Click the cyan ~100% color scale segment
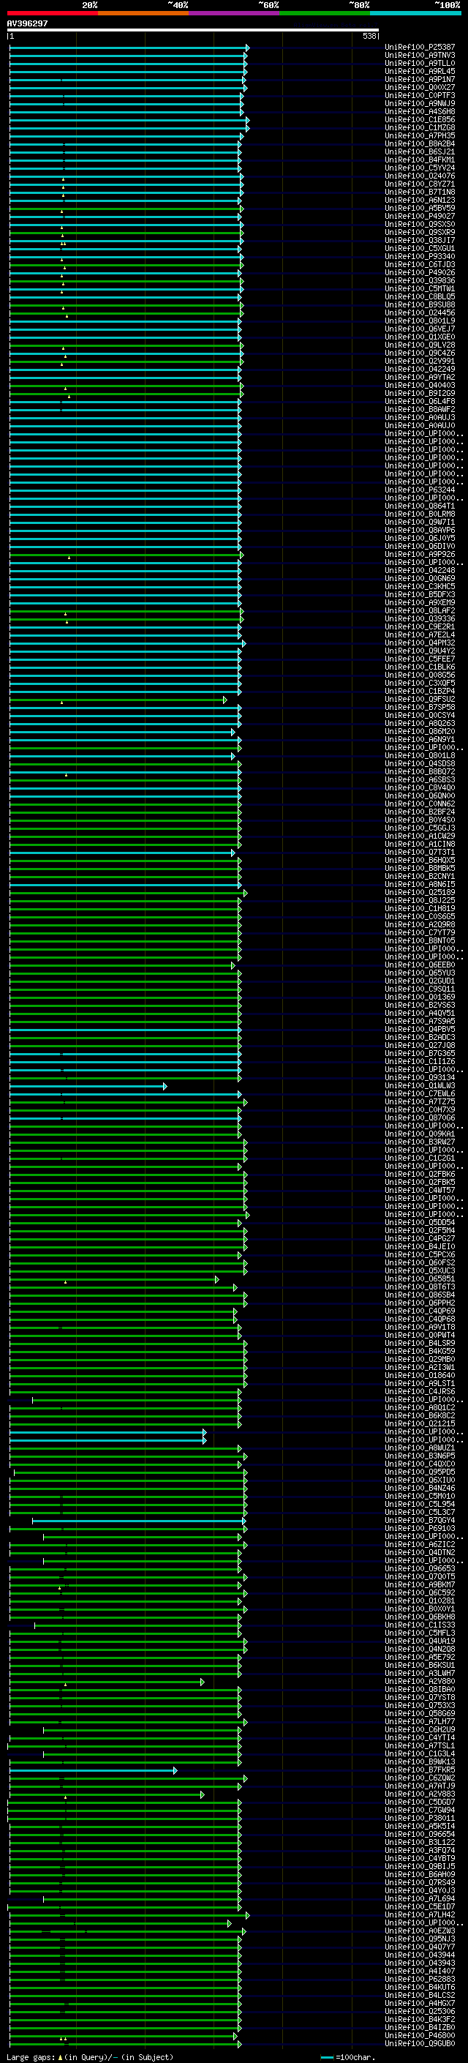Viewport: 468px width, 2063px height. [415, 13]
